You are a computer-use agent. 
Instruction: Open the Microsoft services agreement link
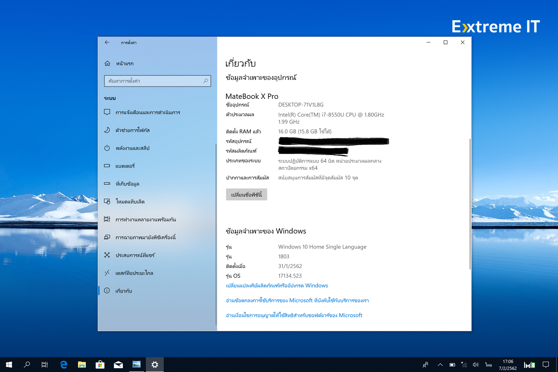pyautogui.click(x=297, y=301)
